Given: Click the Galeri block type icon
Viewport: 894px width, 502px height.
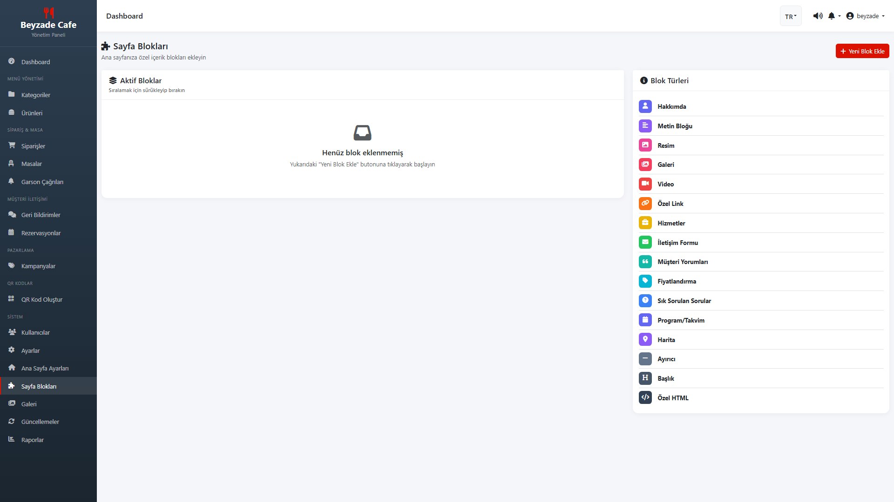Looking at the screenshot, I should pos(645,165).
